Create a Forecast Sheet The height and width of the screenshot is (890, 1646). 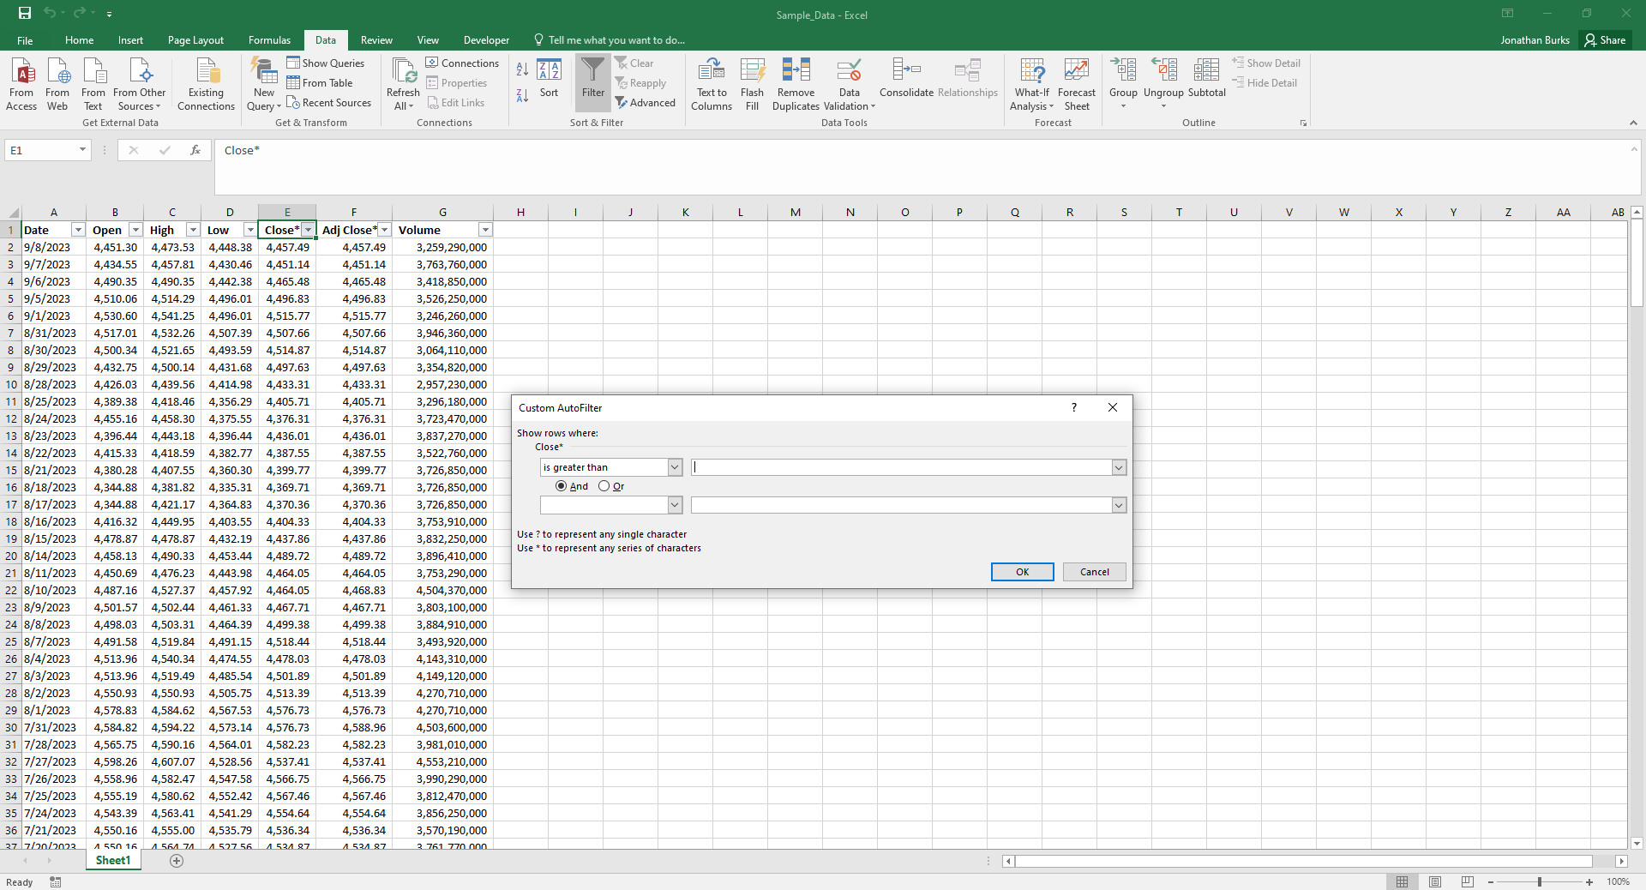1077,84
